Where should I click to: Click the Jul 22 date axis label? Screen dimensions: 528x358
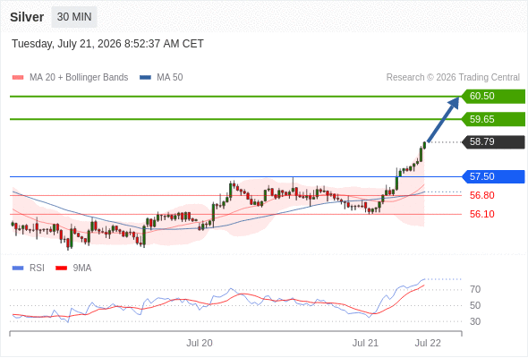(428, 343)
